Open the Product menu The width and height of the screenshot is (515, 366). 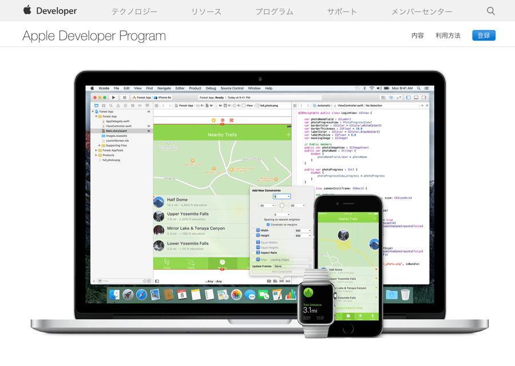click(195, 88)
